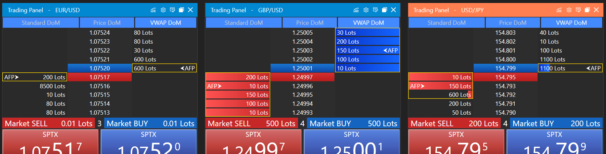
Task: Select Price DoM tab in GBP/USD panel
Action: [310, 23]
